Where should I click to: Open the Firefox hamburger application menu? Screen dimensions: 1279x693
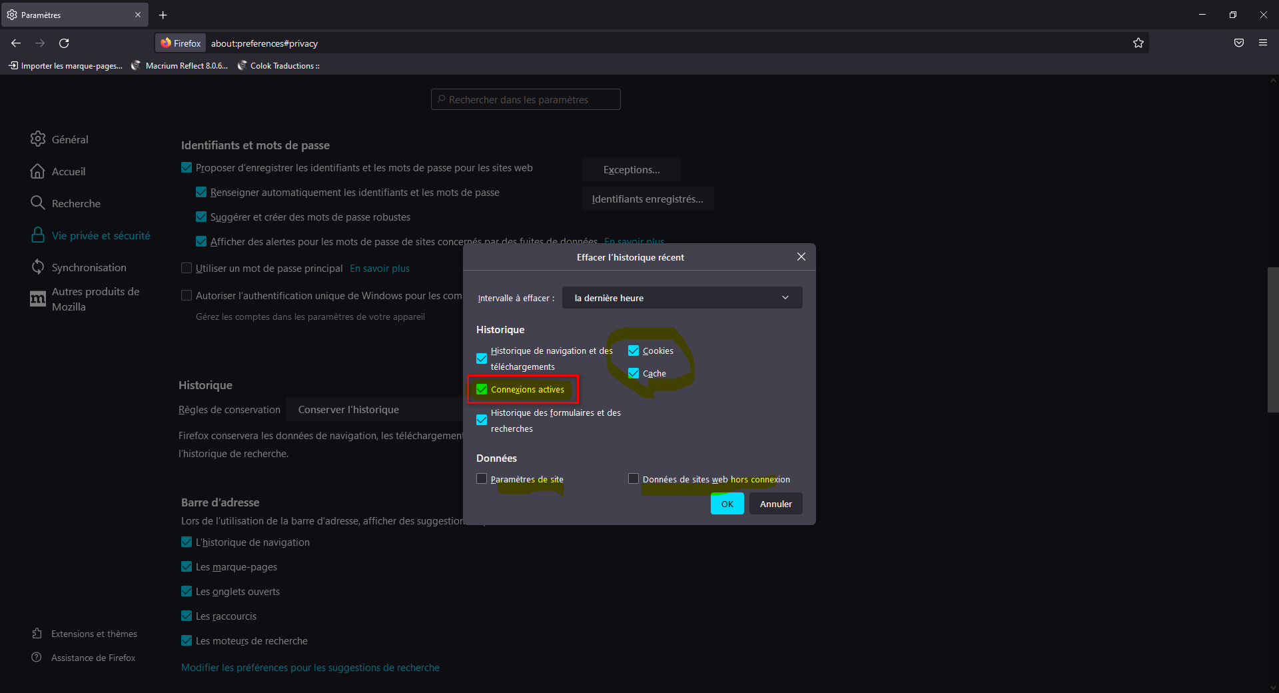coord(1262,43)
